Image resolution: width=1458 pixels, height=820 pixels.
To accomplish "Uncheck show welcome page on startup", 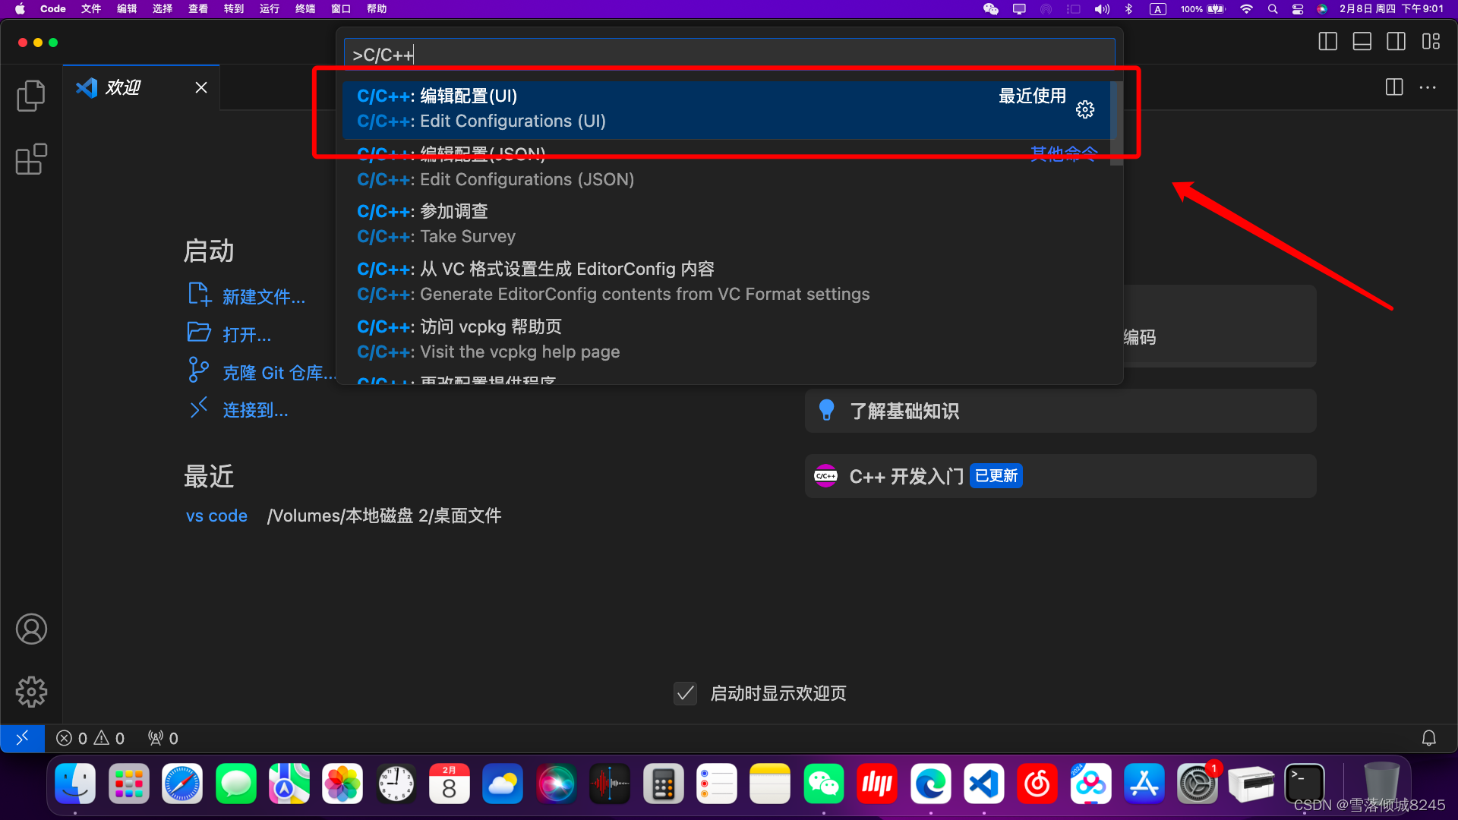I will point(685,693).
